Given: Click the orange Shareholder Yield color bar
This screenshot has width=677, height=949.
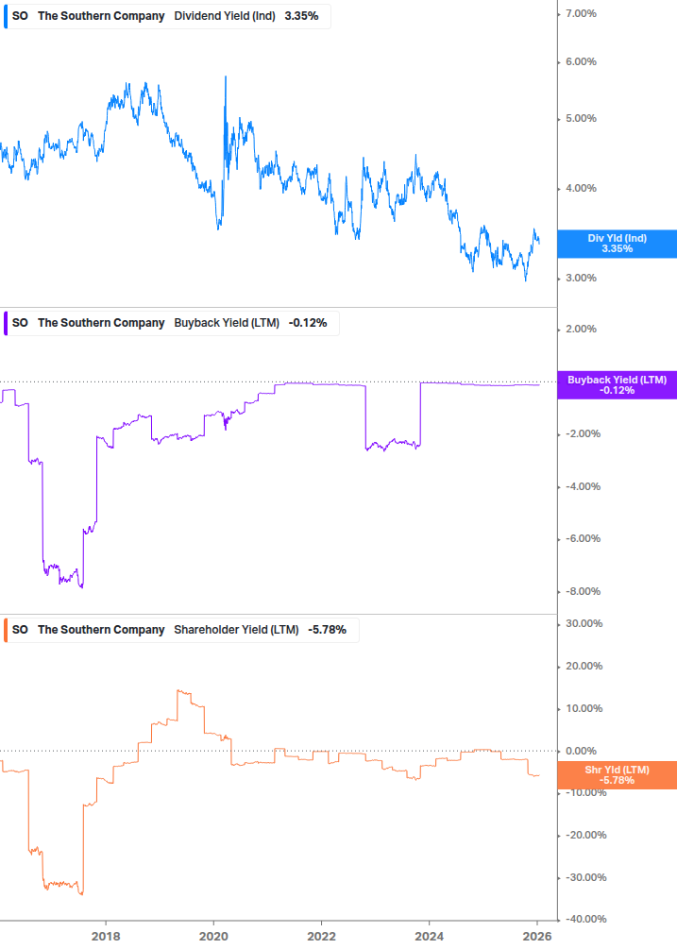Looking at the screenshot, I should pos(5,630).
